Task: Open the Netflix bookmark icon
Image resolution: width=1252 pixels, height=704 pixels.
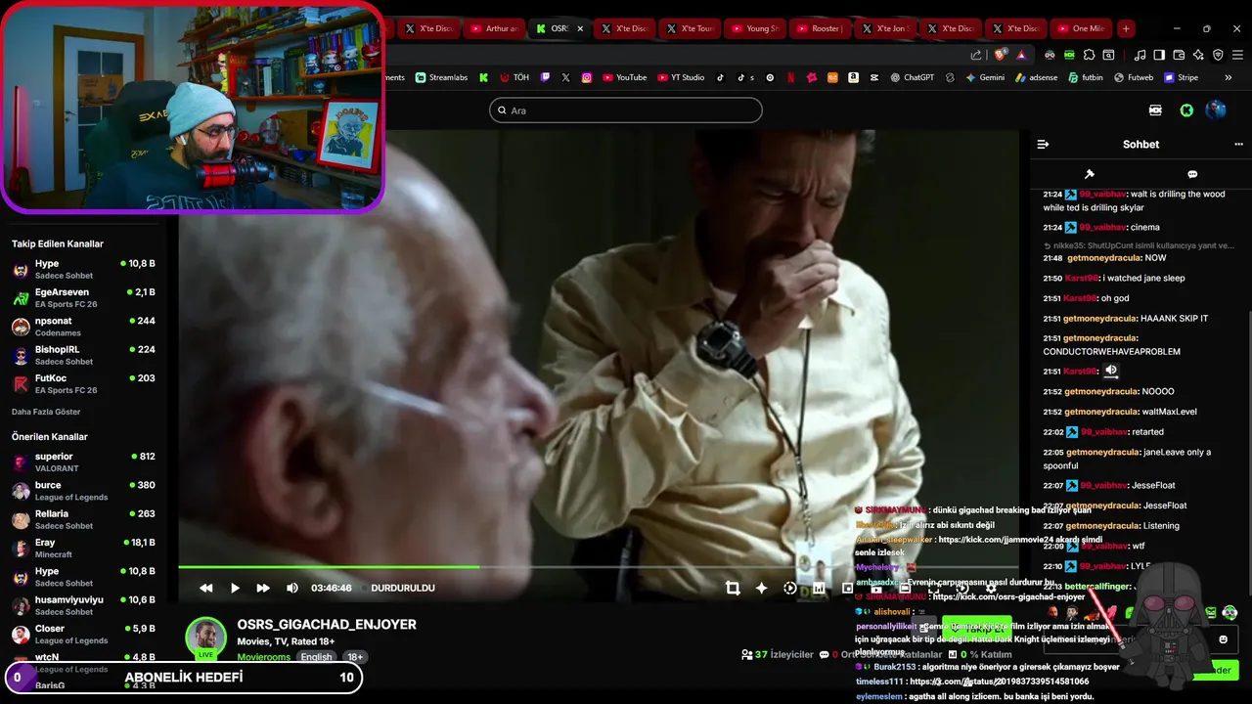Action: point(790,77)
